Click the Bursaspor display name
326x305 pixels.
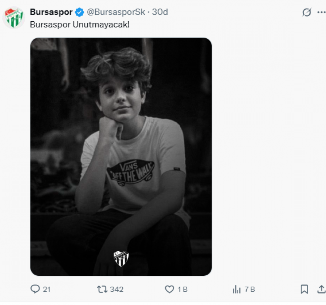point(51,12)
